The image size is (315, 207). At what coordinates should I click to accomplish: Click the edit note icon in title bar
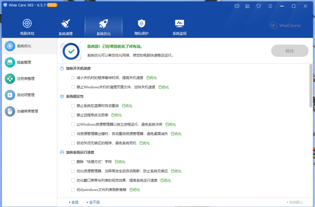(248, 6)
